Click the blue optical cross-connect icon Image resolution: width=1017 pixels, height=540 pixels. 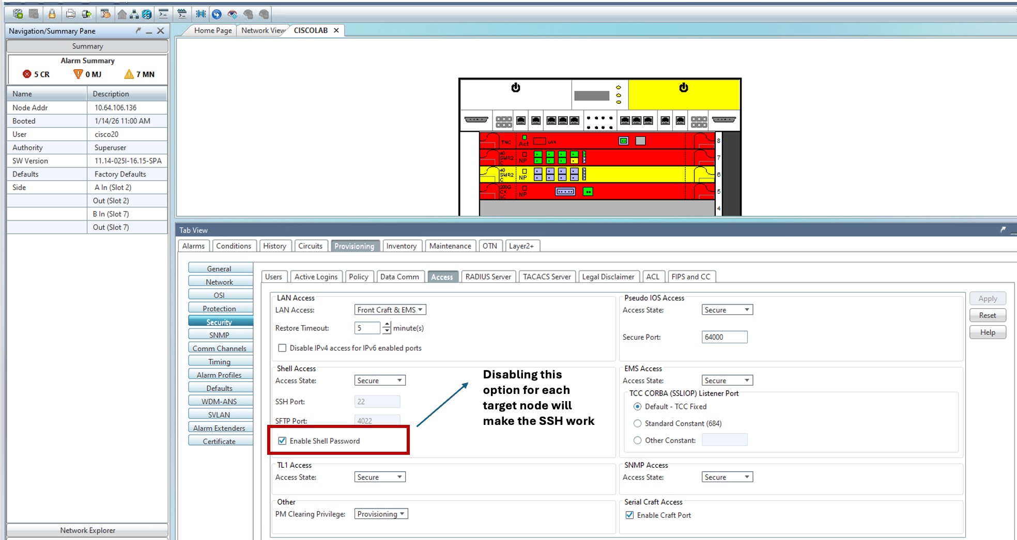201,14
